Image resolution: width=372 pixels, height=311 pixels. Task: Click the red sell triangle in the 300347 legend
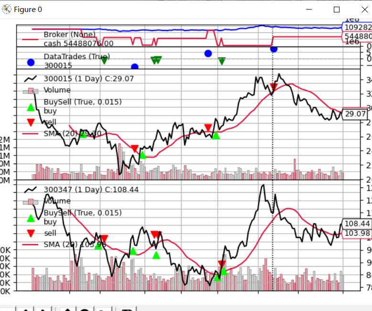31,233
